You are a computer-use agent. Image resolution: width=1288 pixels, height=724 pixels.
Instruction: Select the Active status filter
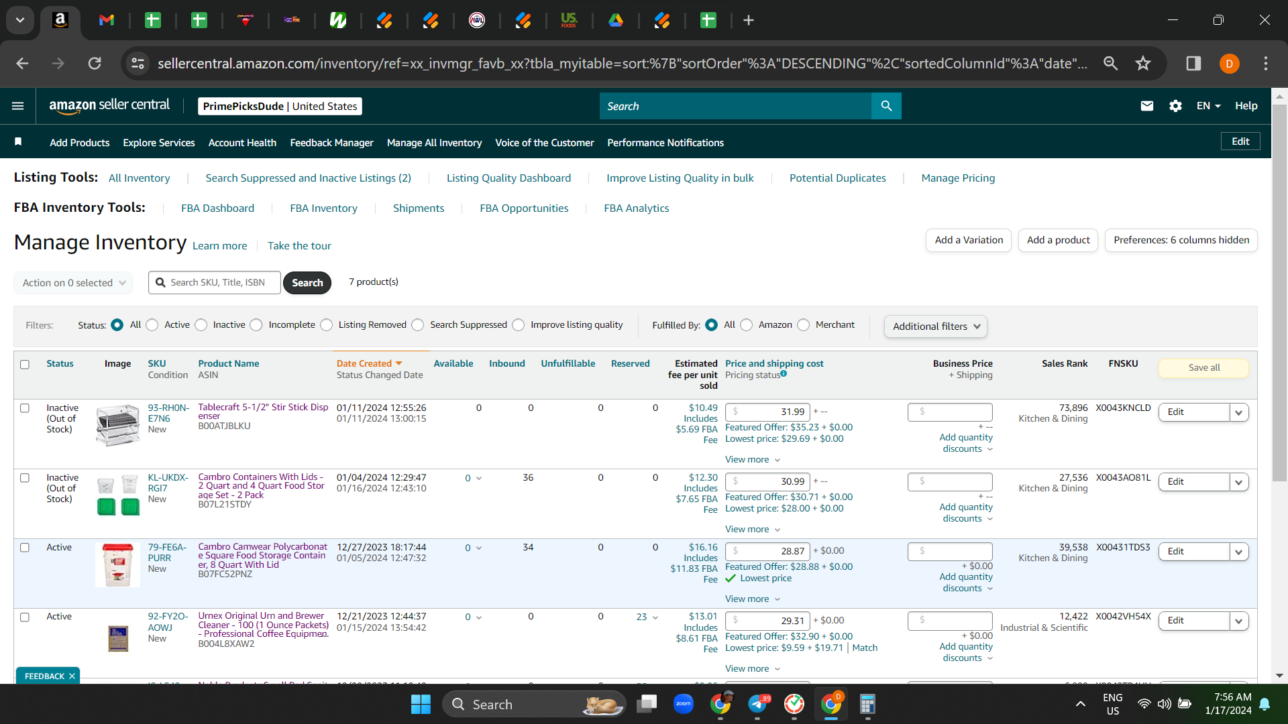152,325
